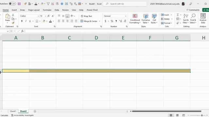
Task: Apply Accounting dollar number format
Action: click(105, 21)
